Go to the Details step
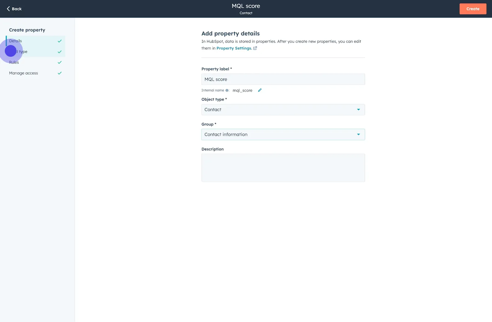 click(35, 41)
